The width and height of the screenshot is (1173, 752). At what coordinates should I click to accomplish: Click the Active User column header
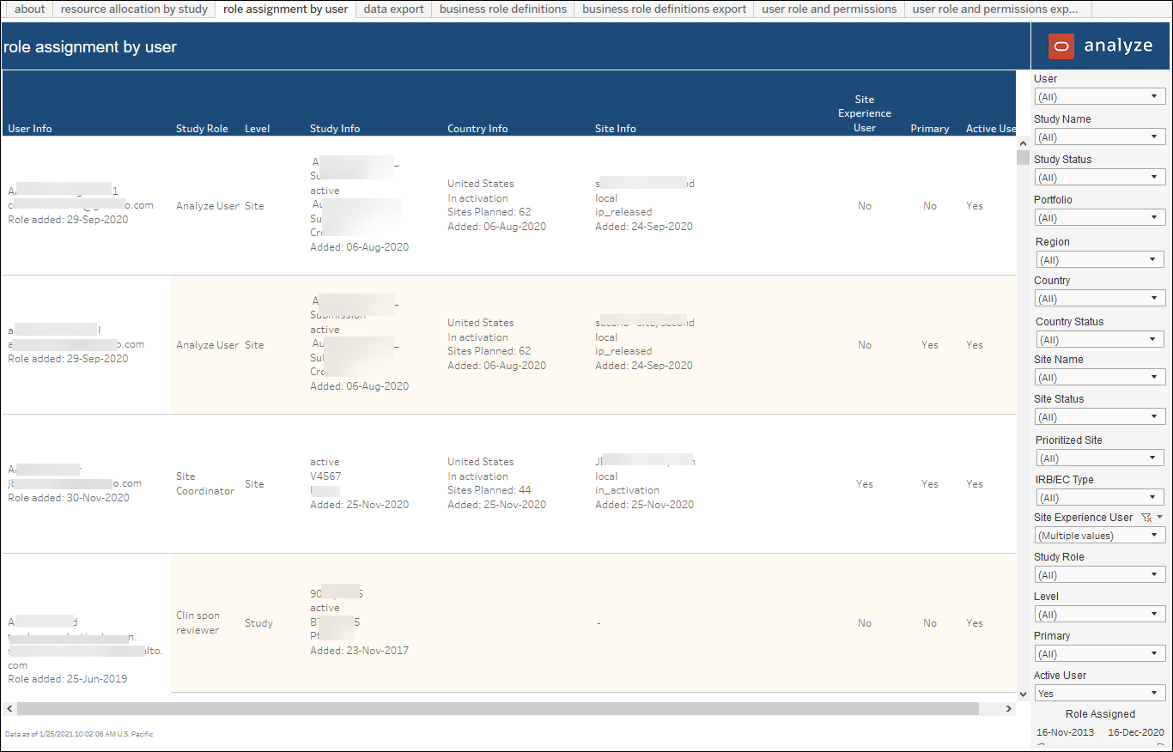coord(991,129)
